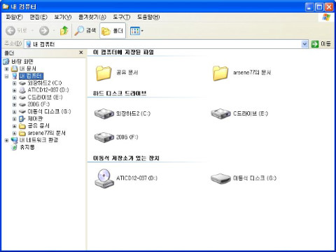Toggle the Folders (폴더) pane button

point(113,31)
